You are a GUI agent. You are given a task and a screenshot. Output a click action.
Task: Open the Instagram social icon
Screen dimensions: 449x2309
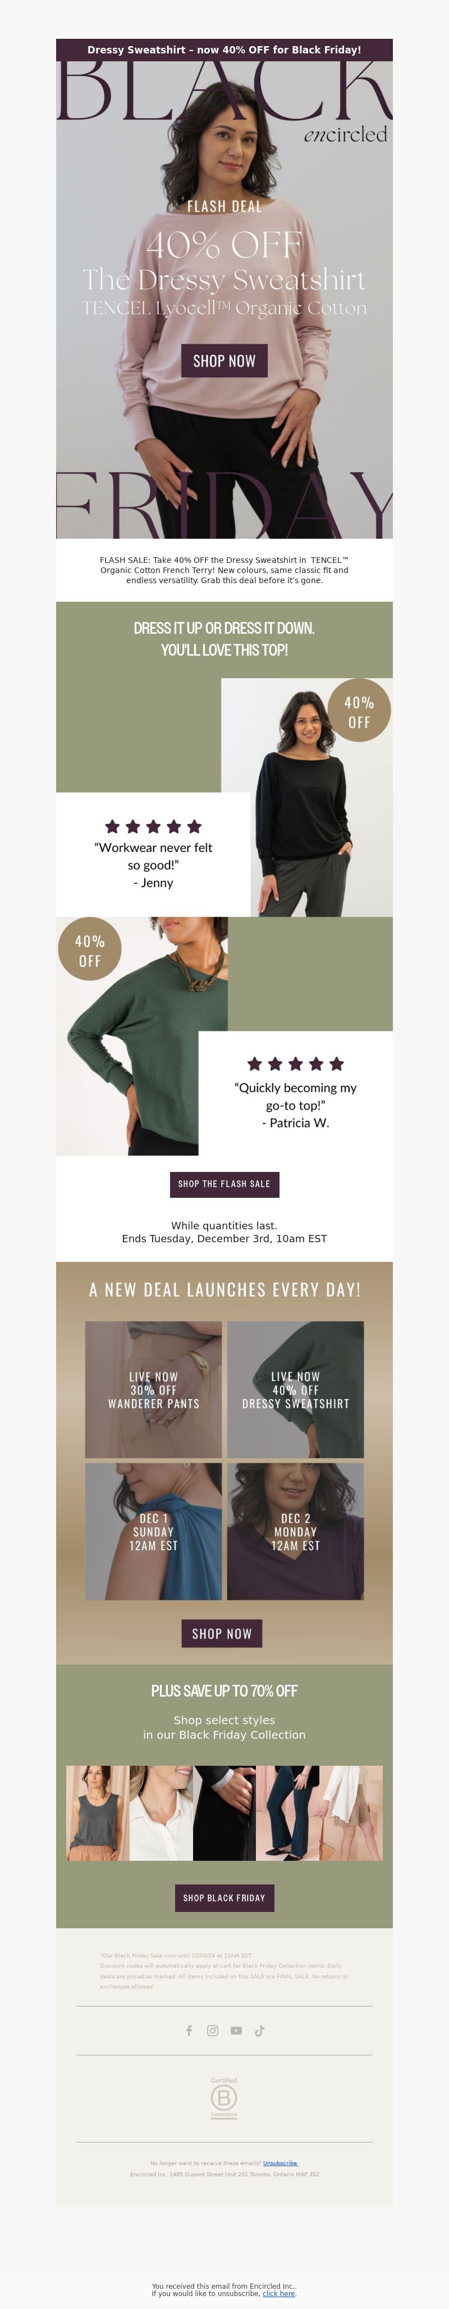212,2030
